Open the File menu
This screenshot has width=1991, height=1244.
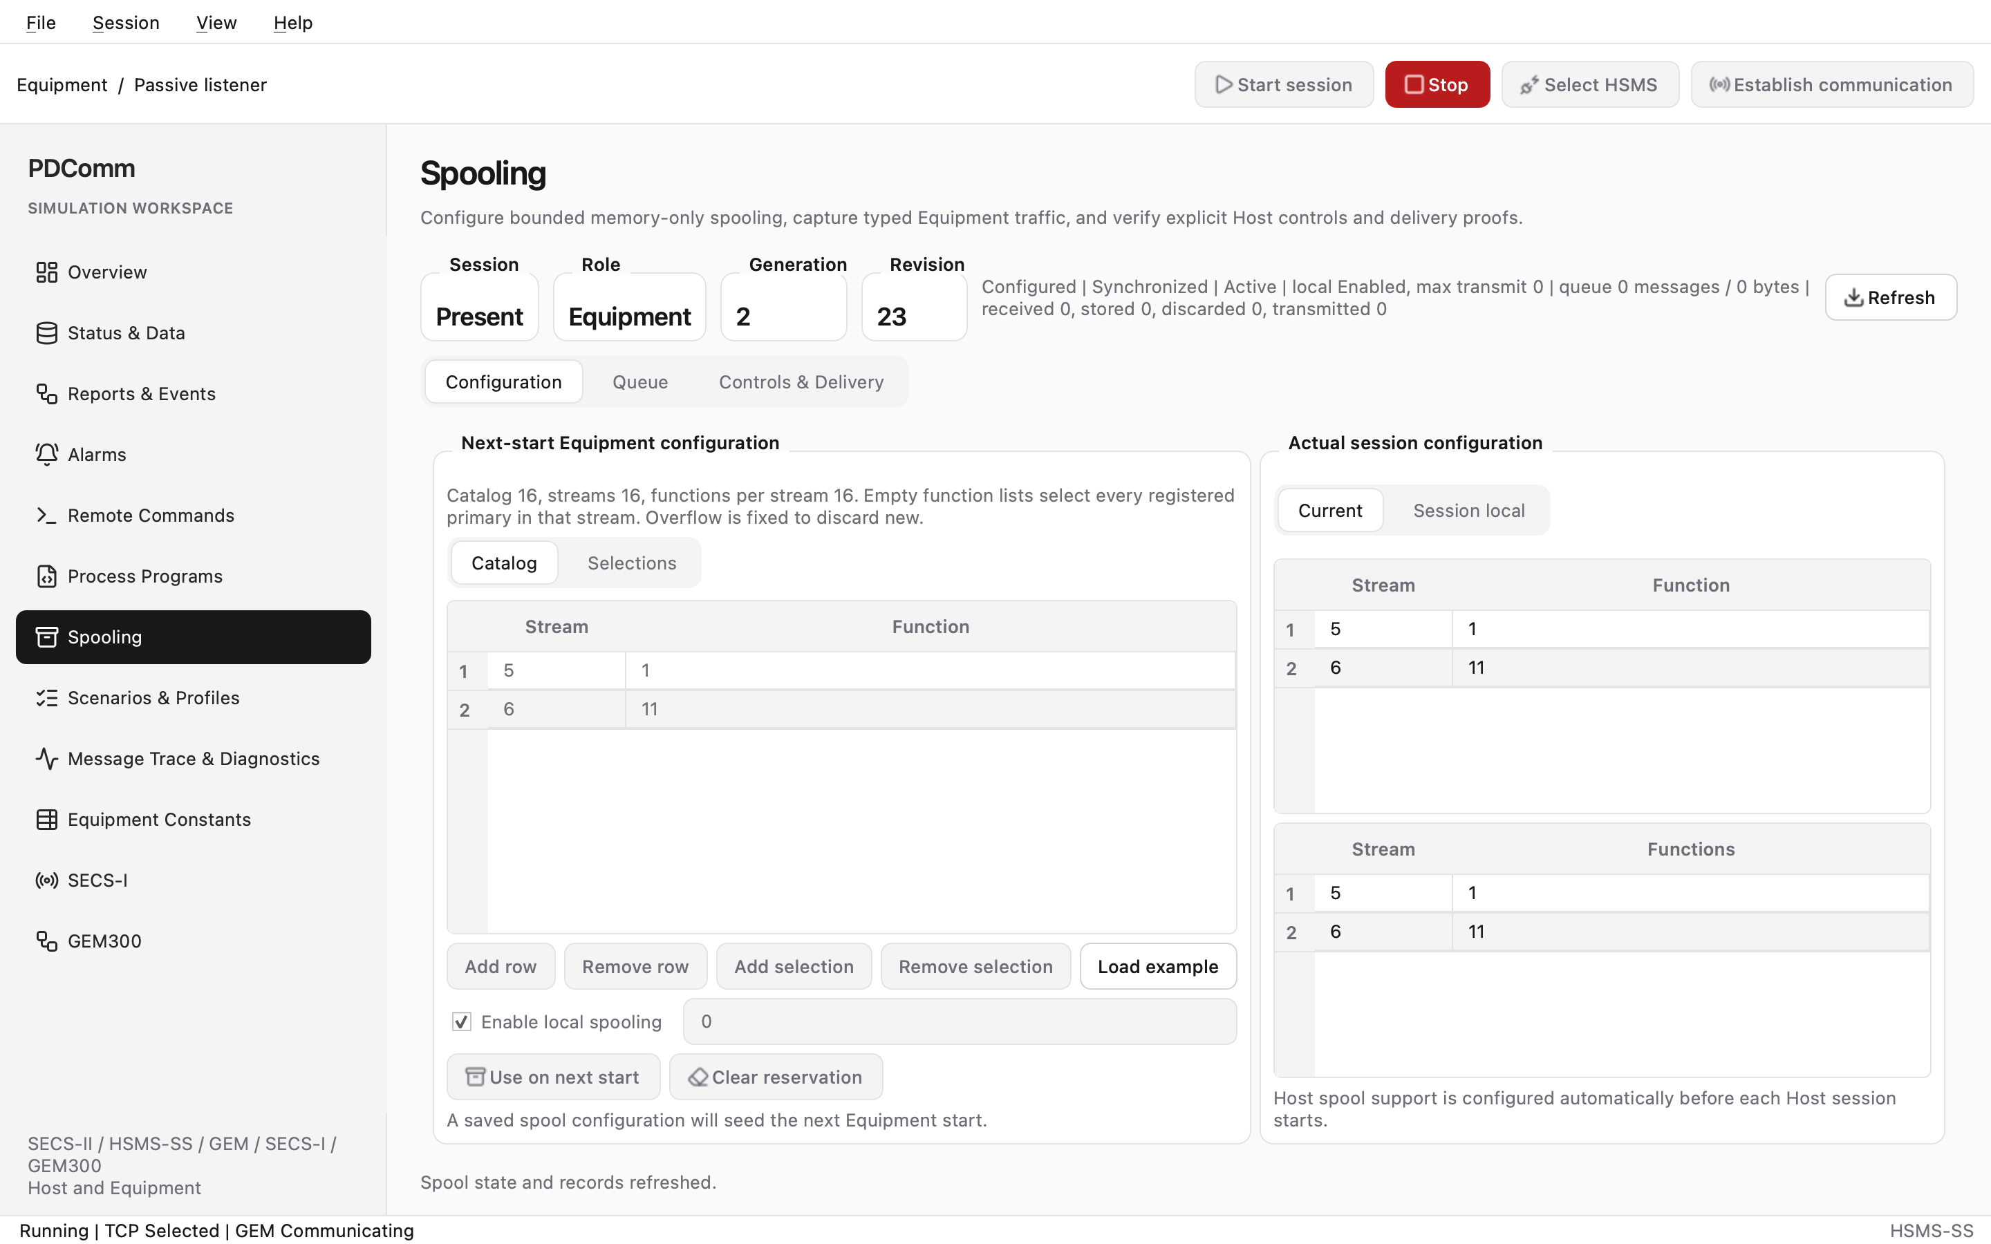(x=41, y=22)
